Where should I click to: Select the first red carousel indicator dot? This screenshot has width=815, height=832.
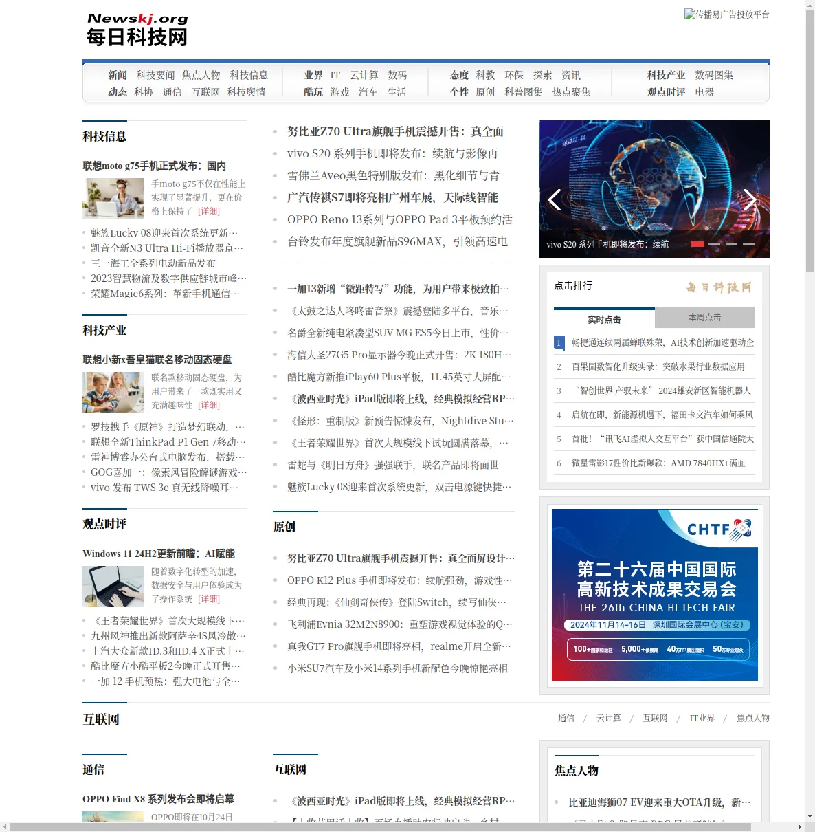tap(697, 244)
